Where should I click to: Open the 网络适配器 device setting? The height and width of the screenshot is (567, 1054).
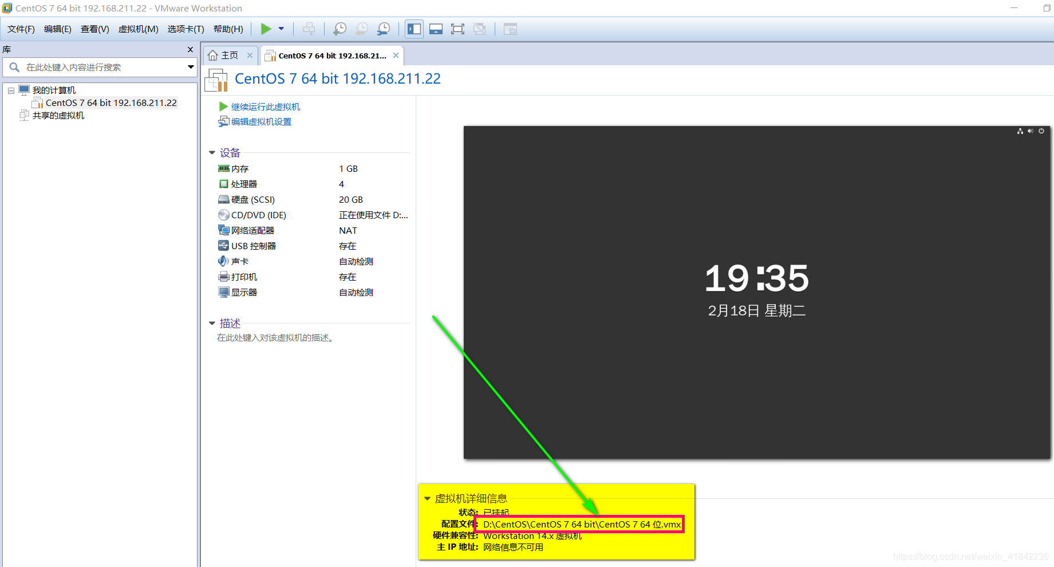coord(252,230)
